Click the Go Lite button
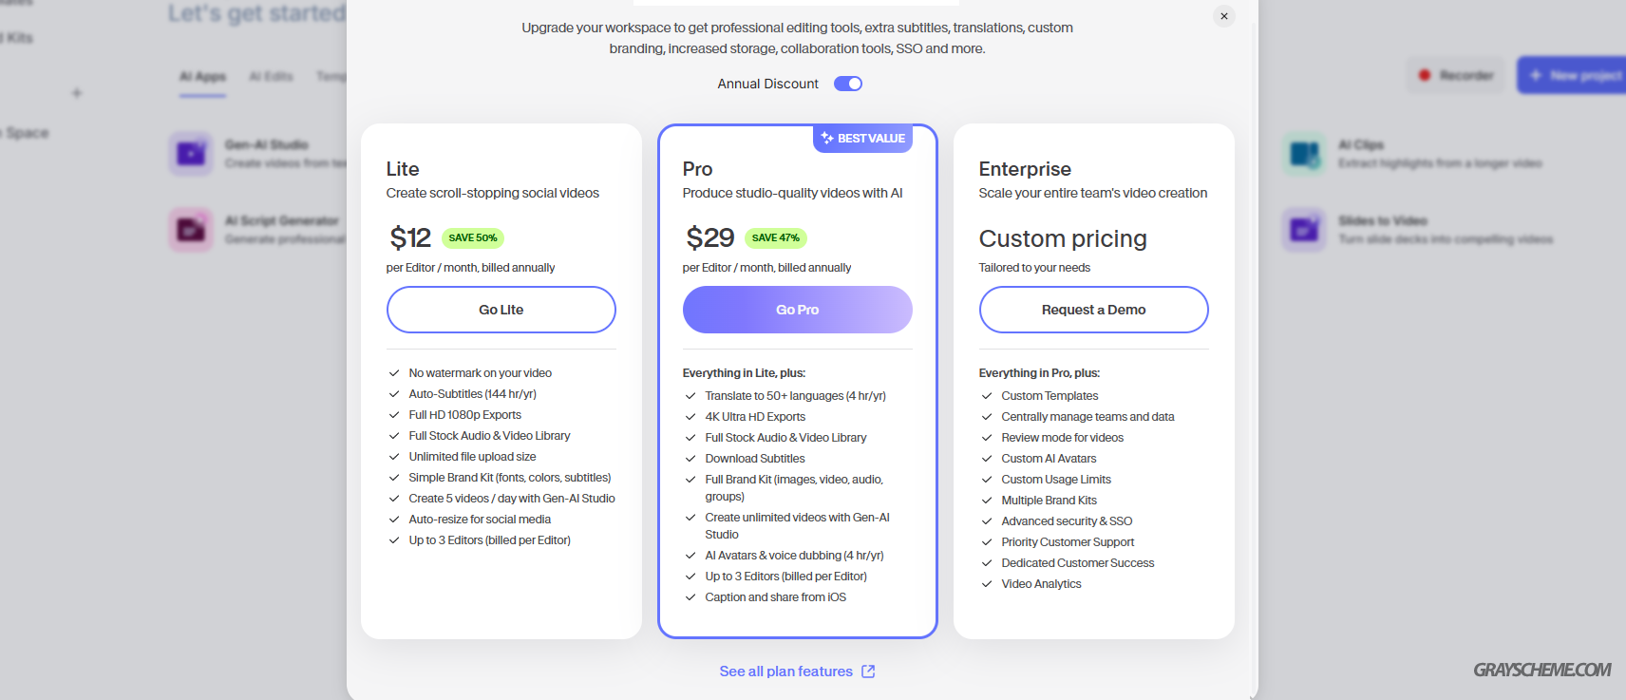This screenshot has width=1626, height=700. (x=501, y=310)
